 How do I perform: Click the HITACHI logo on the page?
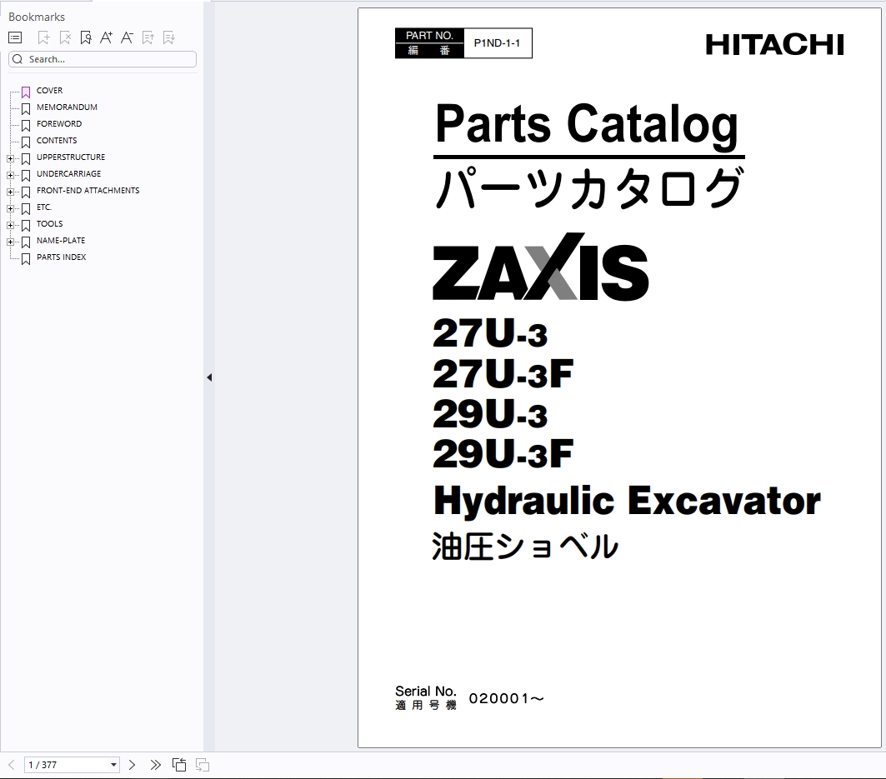point(774,45)
